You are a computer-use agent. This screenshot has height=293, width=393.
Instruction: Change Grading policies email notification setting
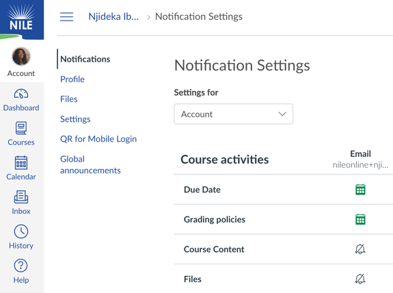click(x=360, y=220)
